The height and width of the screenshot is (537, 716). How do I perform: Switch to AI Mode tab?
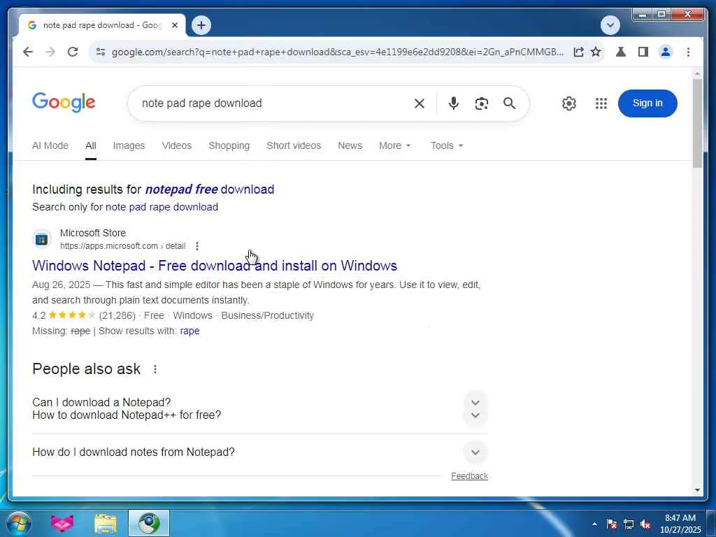coord(50,145)
